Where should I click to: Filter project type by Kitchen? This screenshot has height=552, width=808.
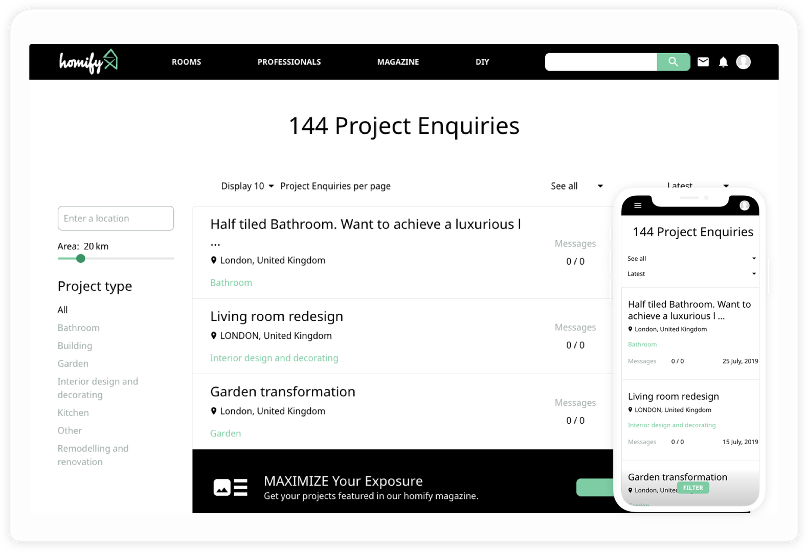tap(73, 412)
